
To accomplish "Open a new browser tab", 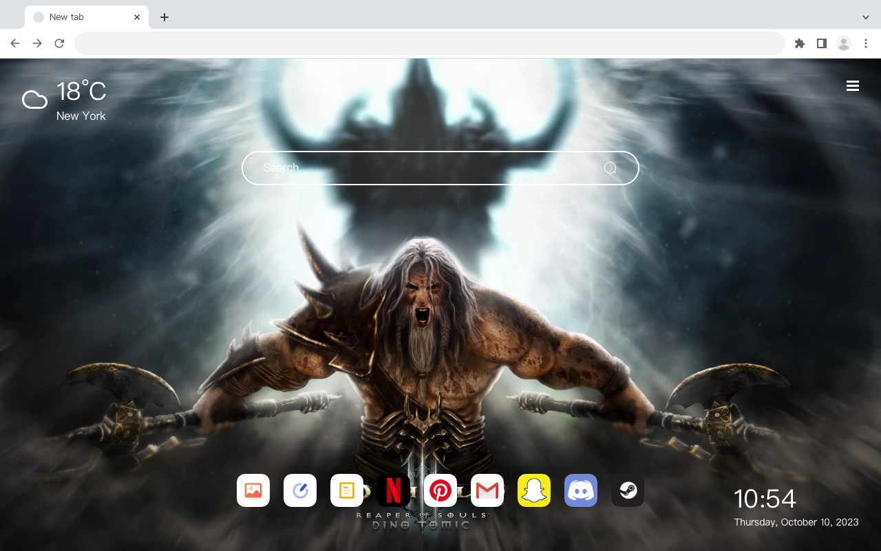I will (164, 17).
